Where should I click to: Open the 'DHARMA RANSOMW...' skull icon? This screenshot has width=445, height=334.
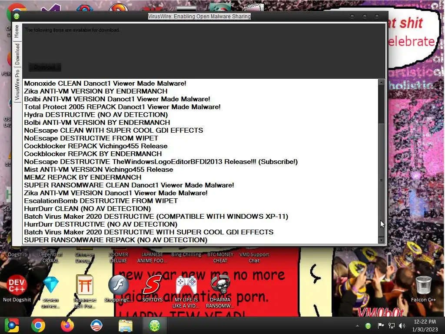[x=220, y=291]
